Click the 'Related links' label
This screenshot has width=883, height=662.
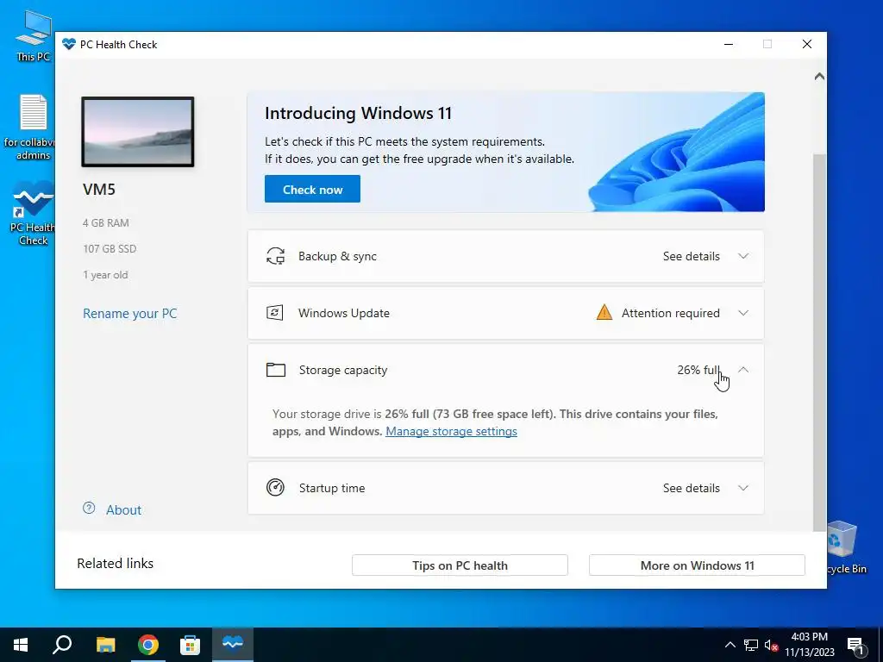pos(115,564)
